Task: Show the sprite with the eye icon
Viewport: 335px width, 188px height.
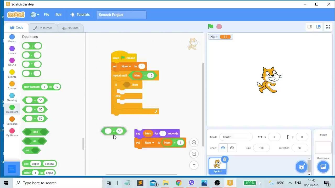Action: (x=223, y=148)
